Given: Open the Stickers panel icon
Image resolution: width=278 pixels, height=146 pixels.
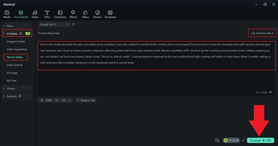Looking at the screenshot, I should click(97, 14).
